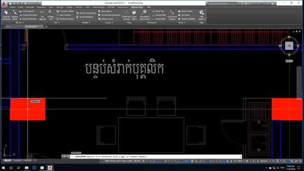Open the Home ribbon tab
The height and width of the screenshot is (171, 304).
pyautogui.click(x=12, y=7)
